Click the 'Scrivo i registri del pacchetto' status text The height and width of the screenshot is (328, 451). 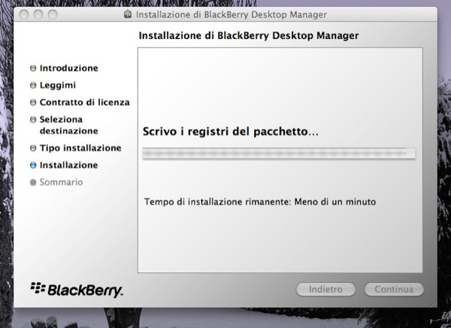point(231,132)
